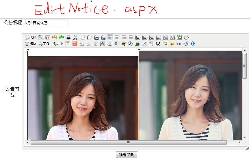Click the 公告标题 title input field
The image size is (251, 159).
(46, 23)
